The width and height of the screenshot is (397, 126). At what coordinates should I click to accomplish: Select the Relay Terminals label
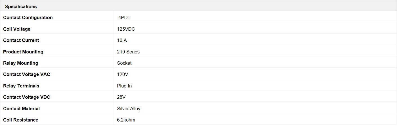tap(21, 86)
